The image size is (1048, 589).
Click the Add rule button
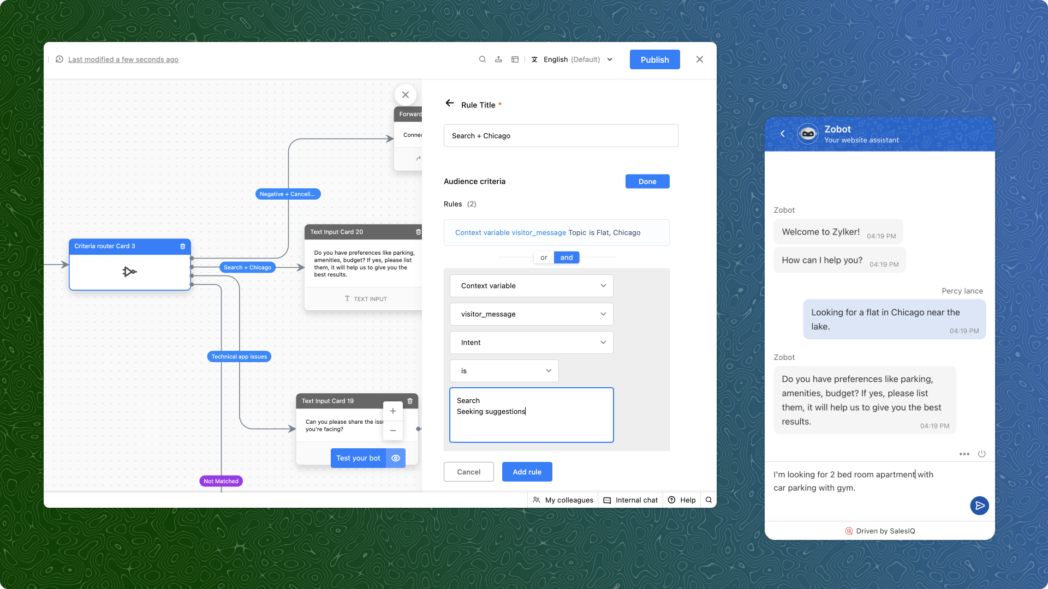point(527,472)
